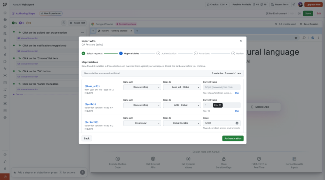Bookmark the page with the star icon
Image resolution: width=325 pixels, height=180 pixels.
coord(296,38)
